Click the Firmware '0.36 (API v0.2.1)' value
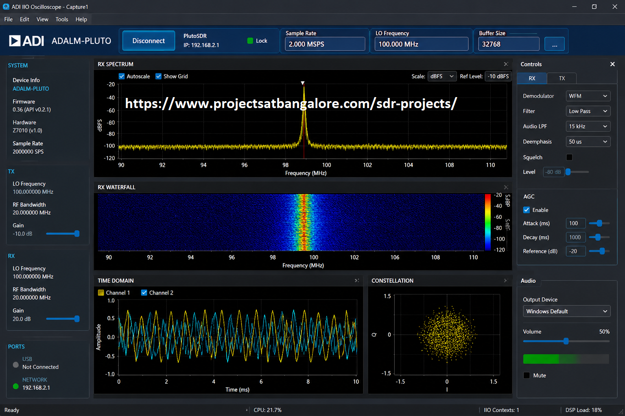Viewport: 625px width, 416px height. (x=32, y=110)
